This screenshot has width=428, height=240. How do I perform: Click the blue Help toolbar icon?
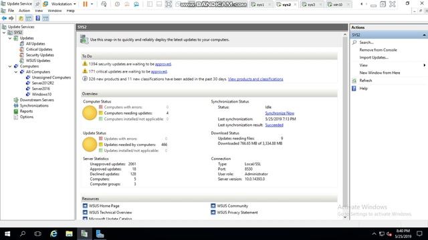tap(37, 18)
